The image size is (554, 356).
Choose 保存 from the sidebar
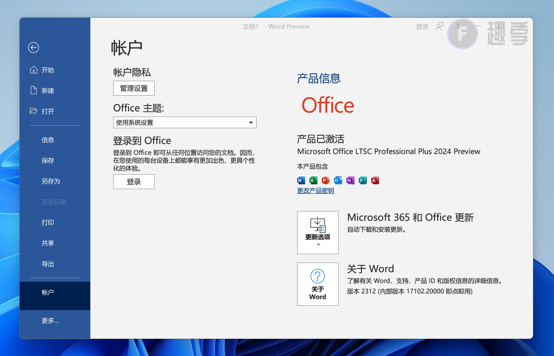[x=55, y=160]
